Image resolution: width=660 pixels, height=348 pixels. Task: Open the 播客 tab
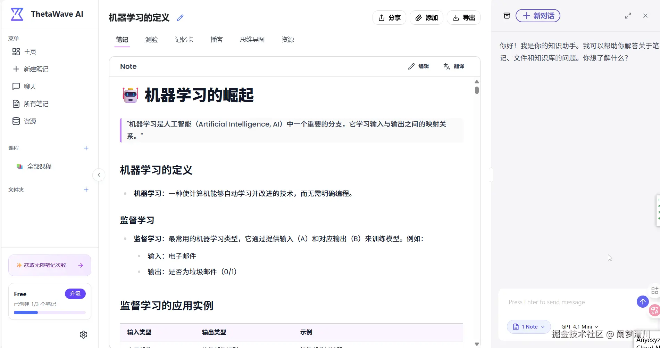tap(217, 40)
